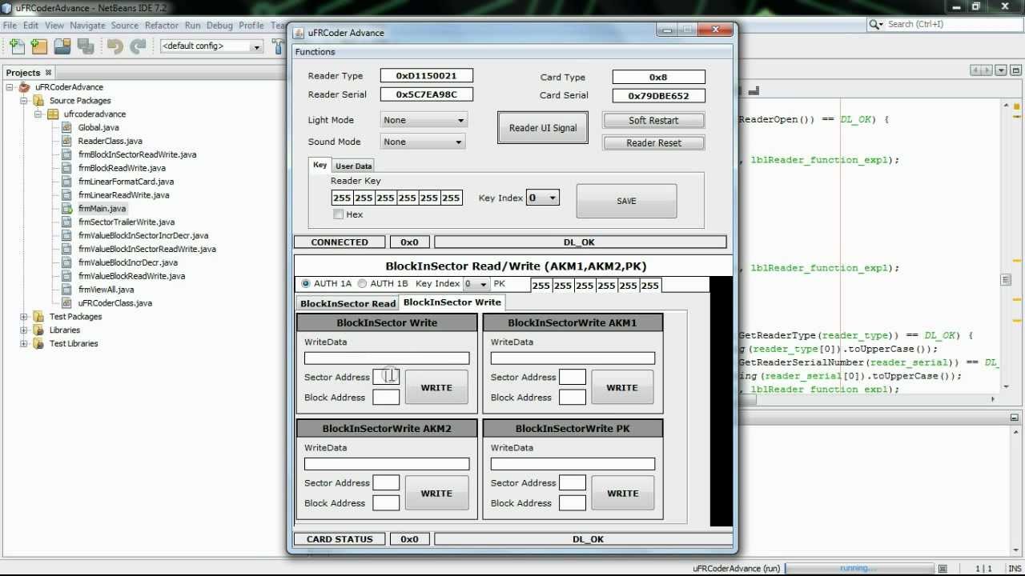Click the Save All toolbar icon
This screenshot has height=576, width=1025.
[x=85, y=46]
